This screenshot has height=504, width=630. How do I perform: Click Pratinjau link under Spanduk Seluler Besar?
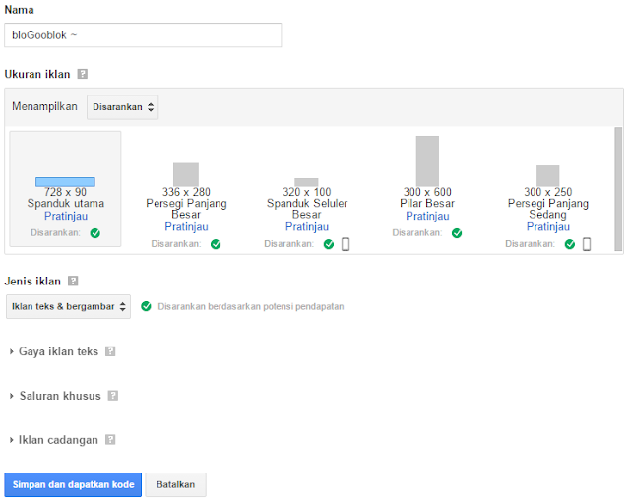[x=307, y=227]
